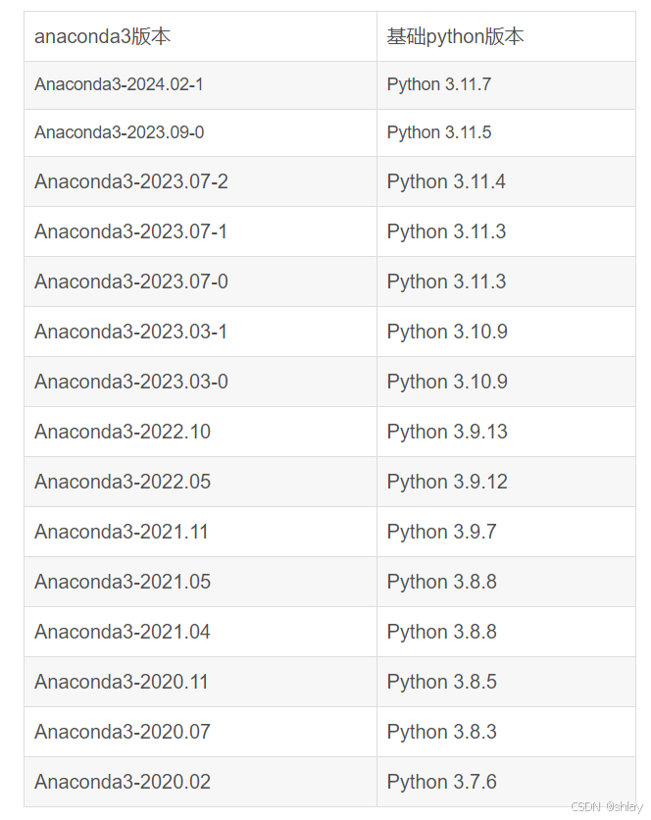
Task: Select the Python 3.8.5 cell
Action: point(506,682)
